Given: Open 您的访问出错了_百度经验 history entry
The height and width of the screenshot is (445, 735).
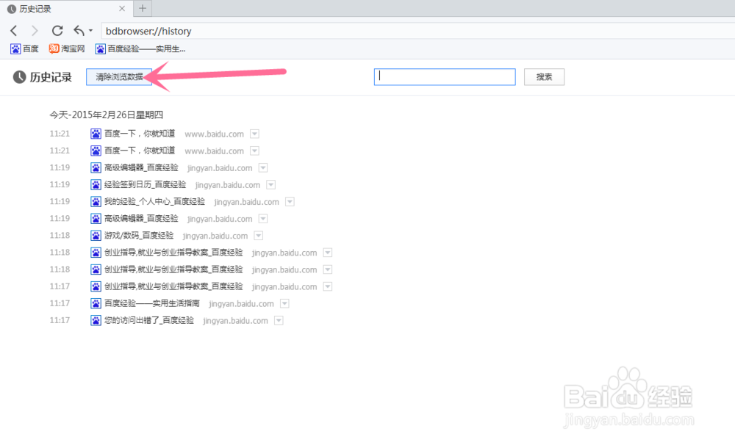Looking at the screenshot, I should [149, 320].
